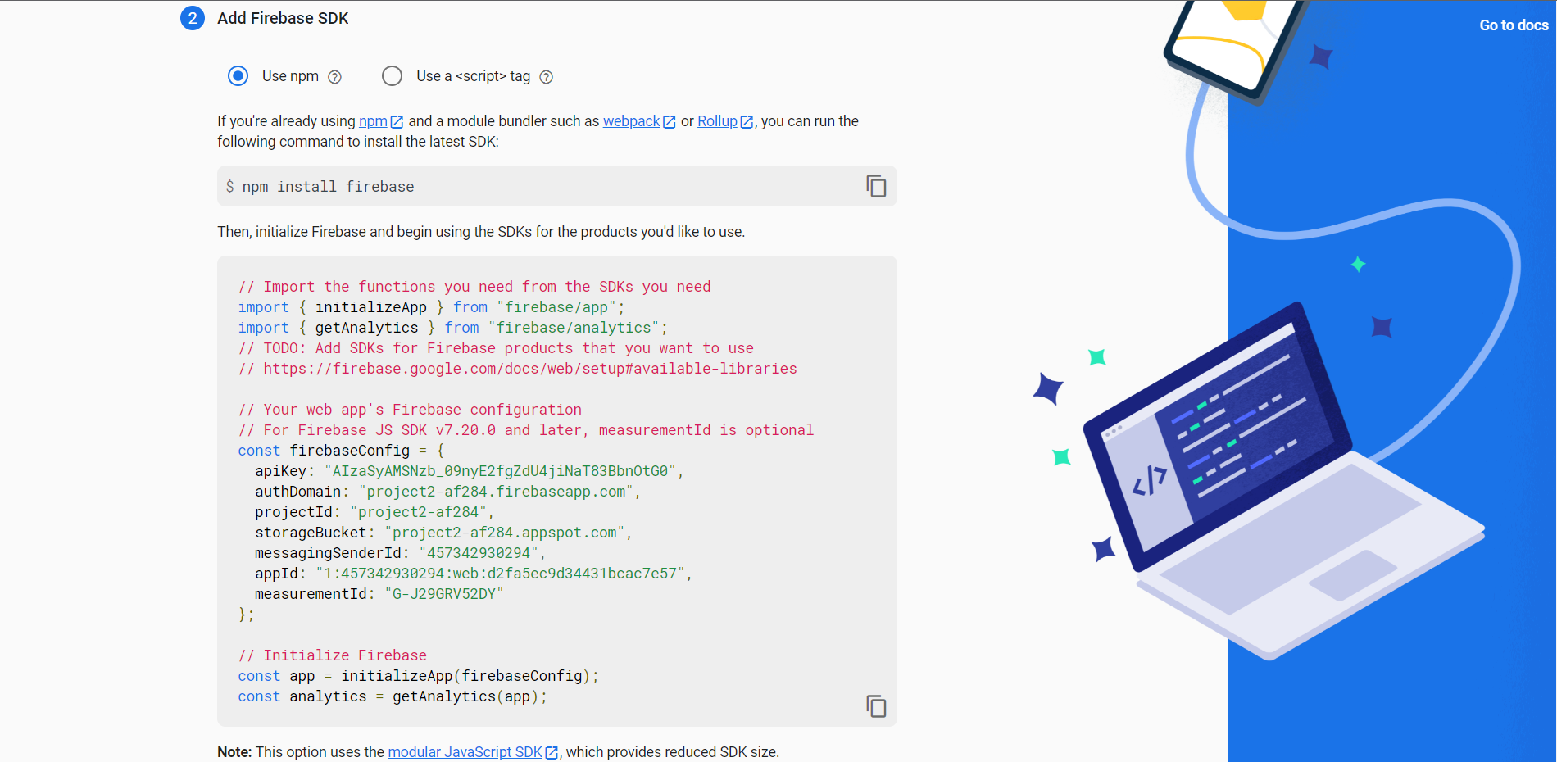The width and height of the screenshot is (1557, 762).
Task: Open the npm hyperlink
Action: pos(373,121)
